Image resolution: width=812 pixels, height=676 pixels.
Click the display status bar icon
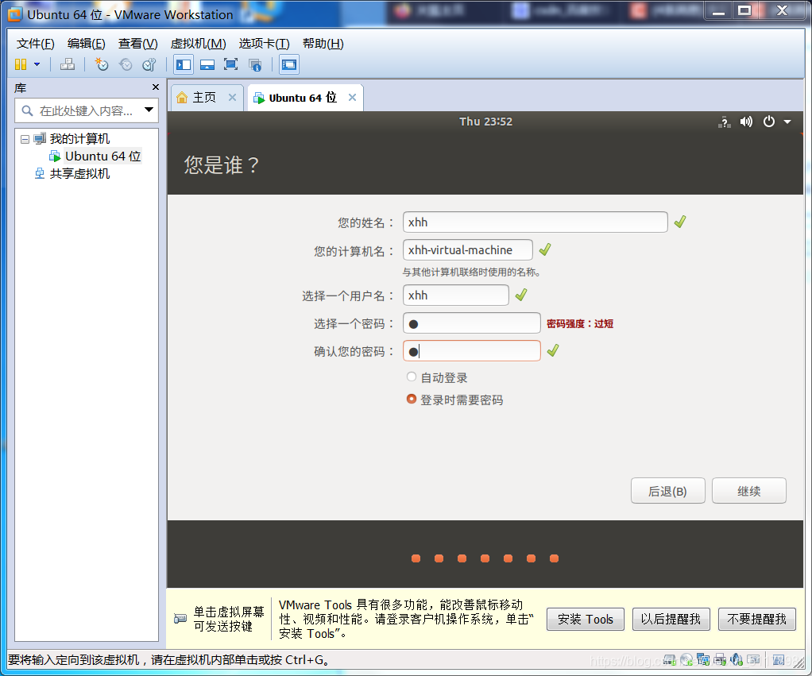(x=753, y=660)
